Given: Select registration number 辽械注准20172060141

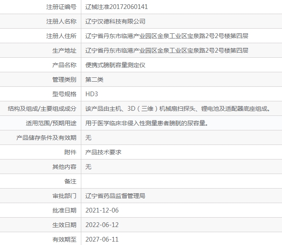Looking at the screenshot, I should (116, 7).
